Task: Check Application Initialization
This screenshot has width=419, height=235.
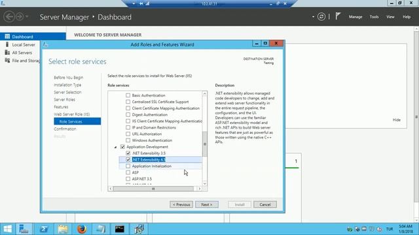Action: pos(128,166)
